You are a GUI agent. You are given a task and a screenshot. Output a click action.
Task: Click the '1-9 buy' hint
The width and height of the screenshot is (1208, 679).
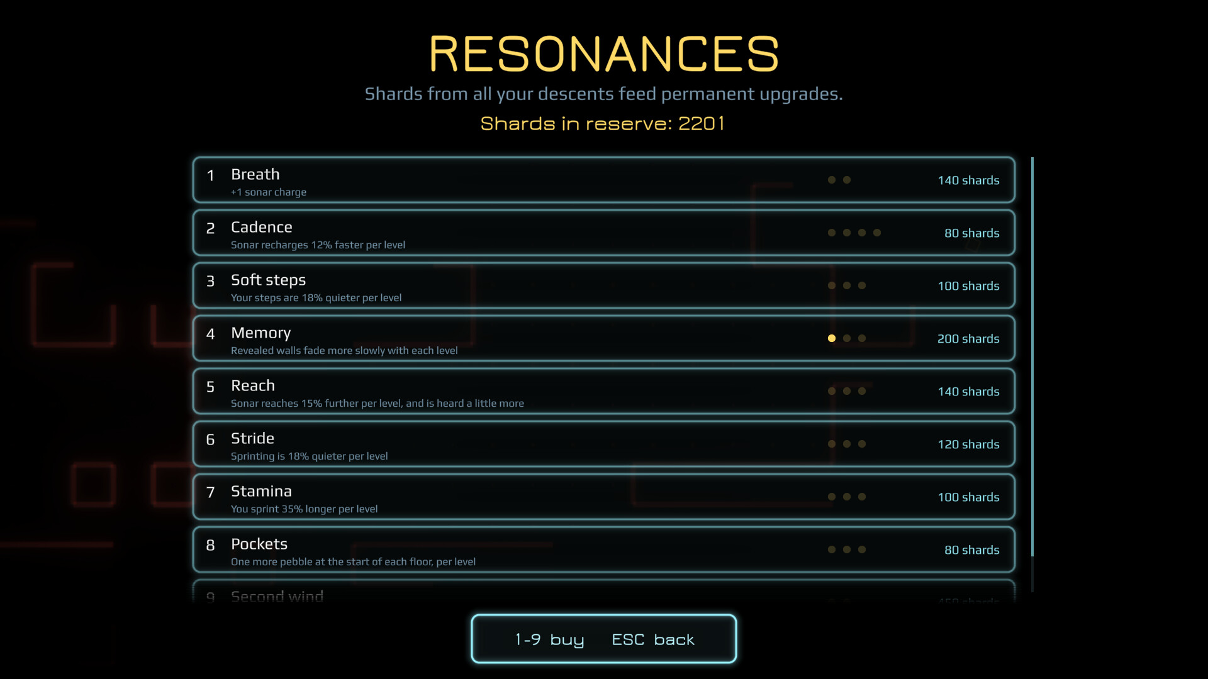tap(550, 639)
